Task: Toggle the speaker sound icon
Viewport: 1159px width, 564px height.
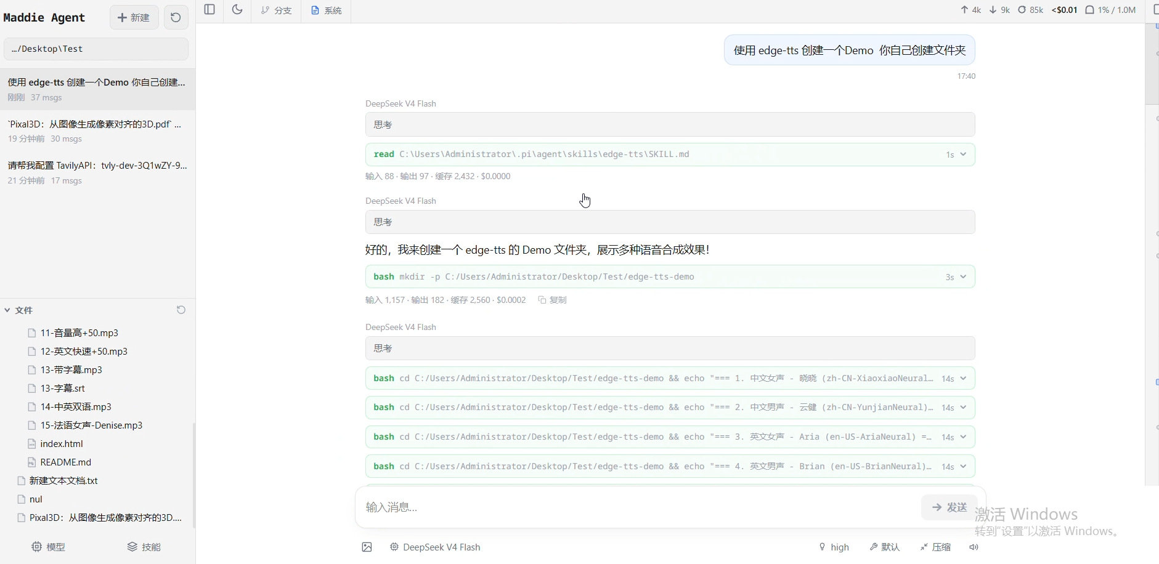Action: click(974, 547)
